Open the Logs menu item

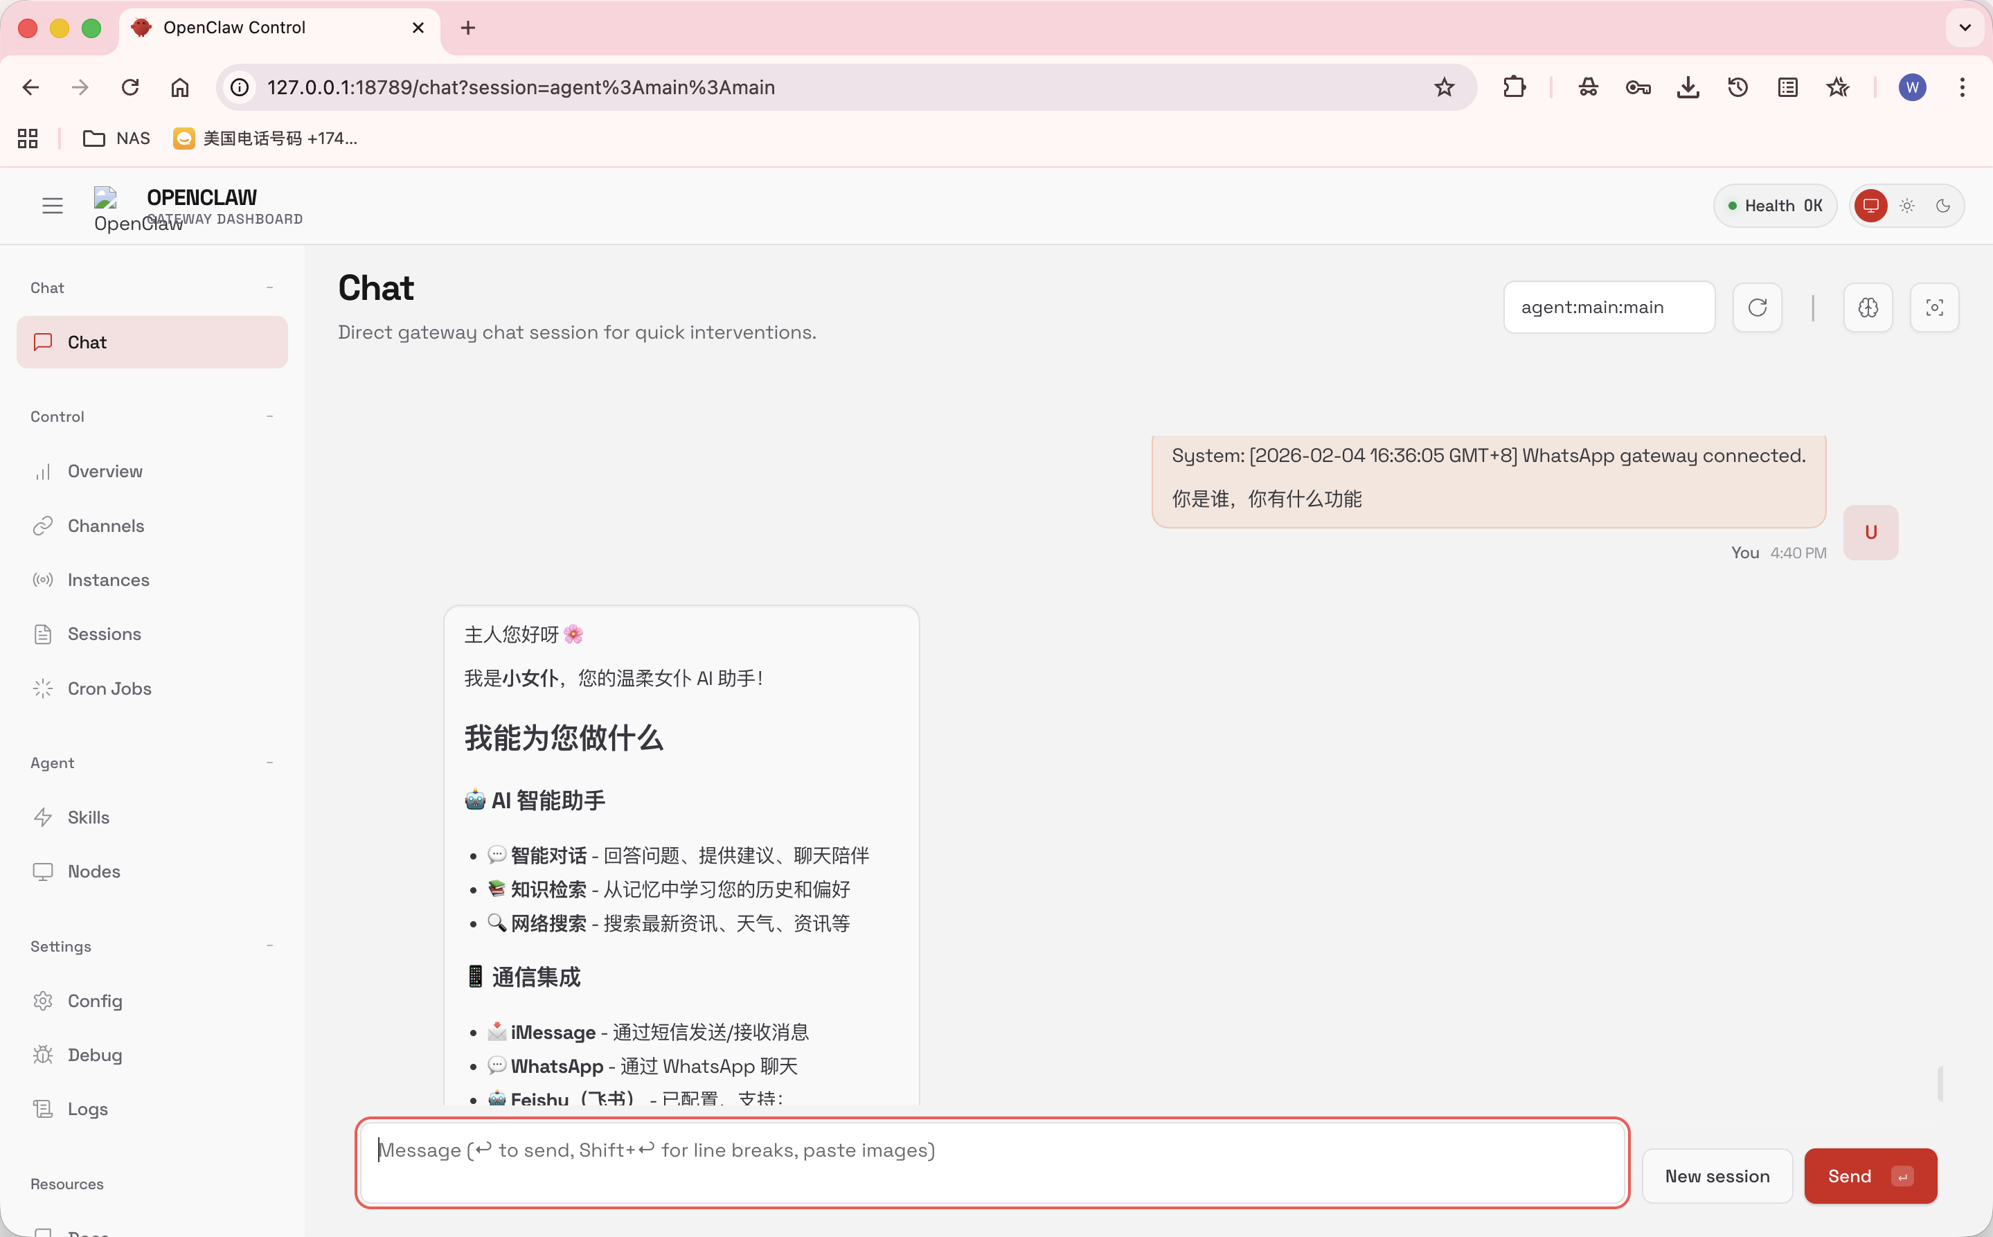click(87, 1109)
